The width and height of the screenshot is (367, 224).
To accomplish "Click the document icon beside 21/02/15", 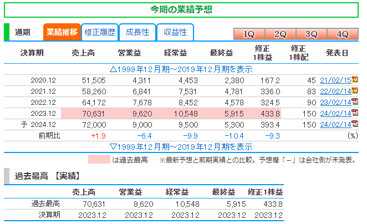I will point(355,80).
